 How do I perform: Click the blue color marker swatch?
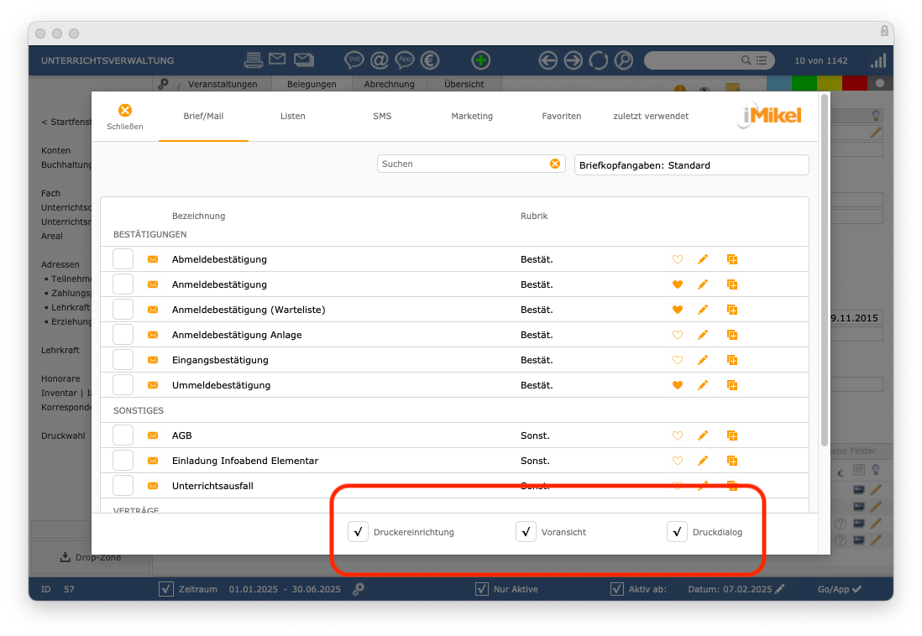[779, 83]
